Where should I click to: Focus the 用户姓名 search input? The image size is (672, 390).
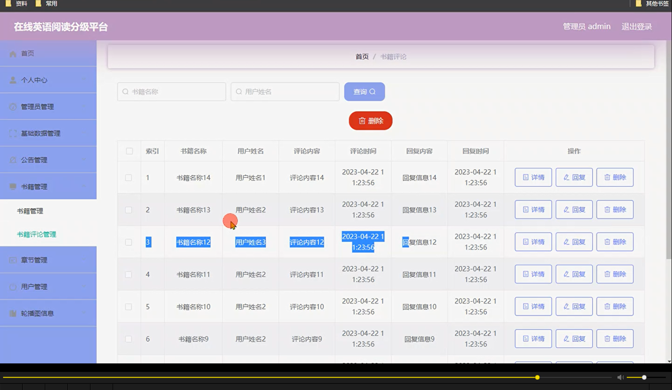tap(285, 92)
